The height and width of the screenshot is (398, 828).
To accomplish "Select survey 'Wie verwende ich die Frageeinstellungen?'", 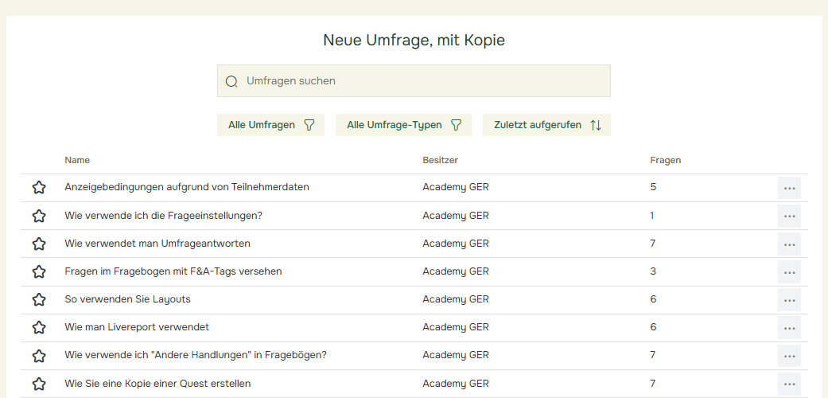I will tap(163, 215).
